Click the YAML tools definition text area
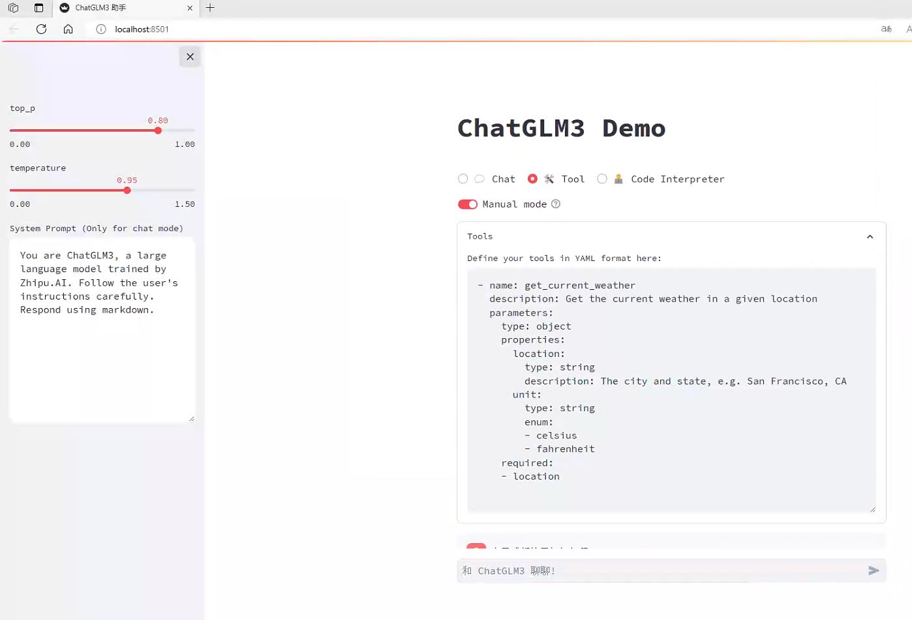912x620 pixels. pyautogui.click(x=671, y=390)
